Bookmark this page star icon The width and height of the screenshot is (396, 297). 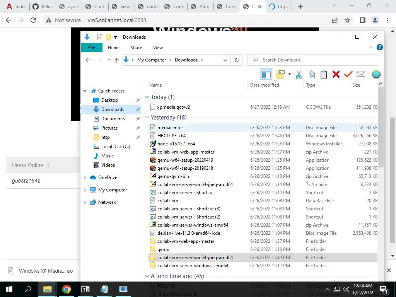click(x=347, y=20)
